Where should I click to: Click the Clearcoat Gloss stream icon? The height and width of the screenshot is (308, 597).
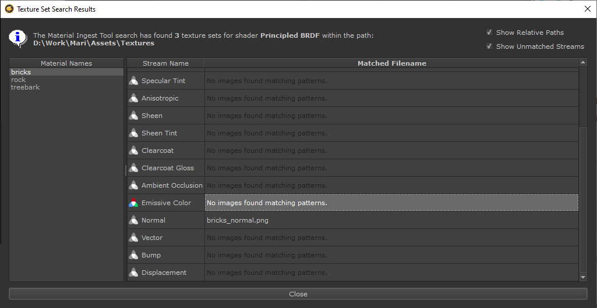click(133, 168)
